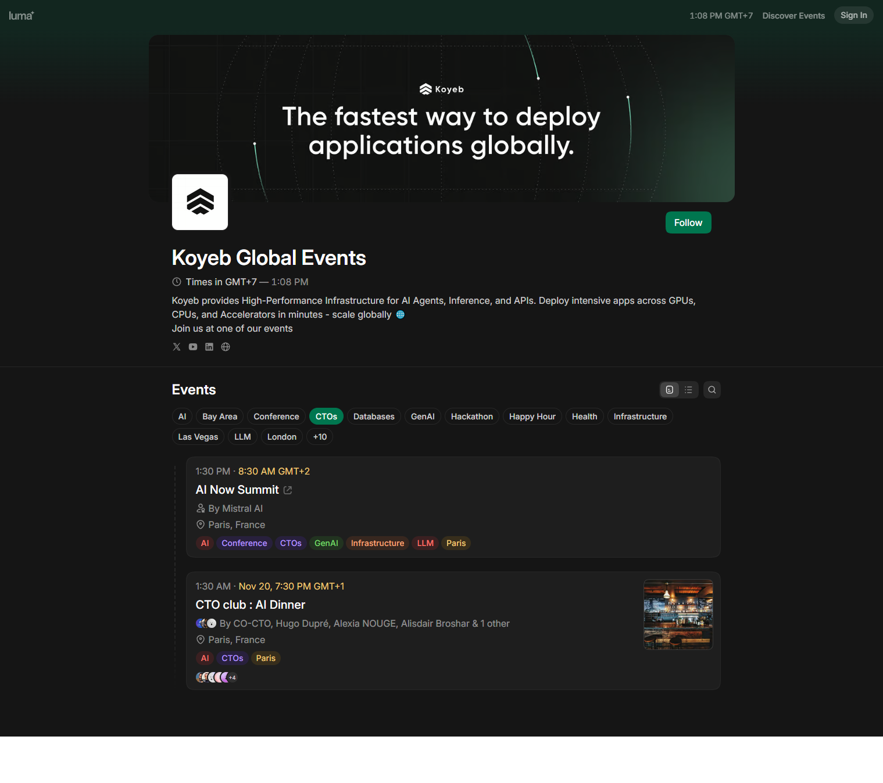883x783 pixels.
Task: Open Koyeb's X (Twitter) profile icon
Action: (177, 347)
